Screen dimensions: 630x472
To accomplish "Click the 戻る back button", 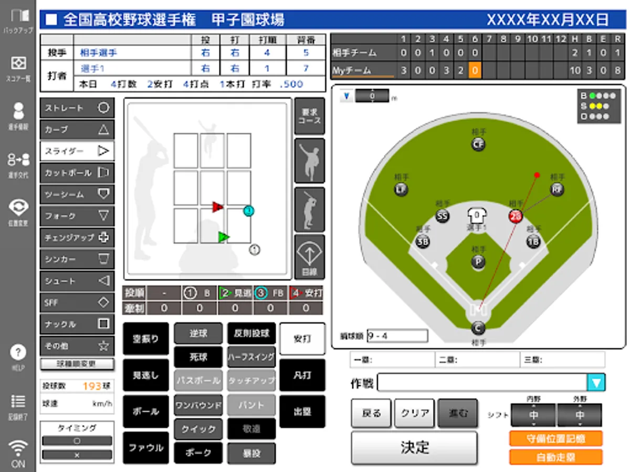I will click(x=371, y=413).
